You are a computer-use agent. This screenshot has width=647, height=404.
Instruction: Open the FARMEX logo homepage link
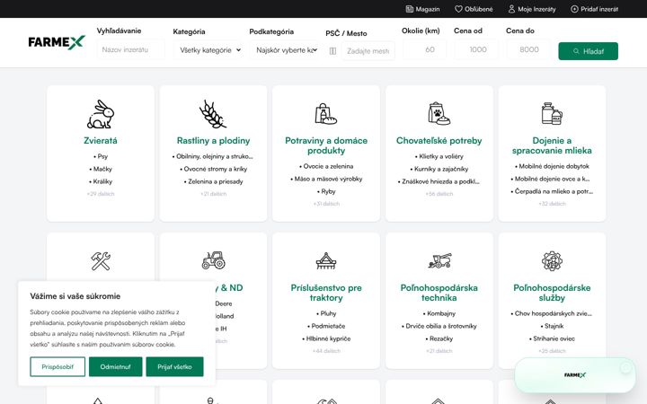57,42
